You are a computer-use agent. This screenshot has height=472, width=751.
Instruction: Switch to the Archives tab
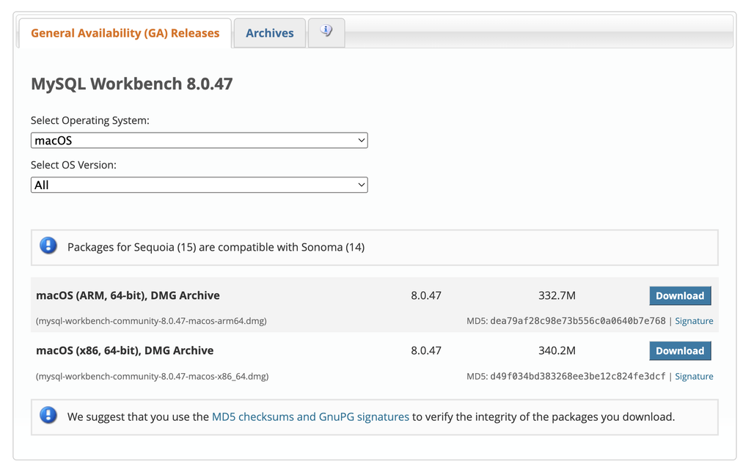tap(270, 33)
